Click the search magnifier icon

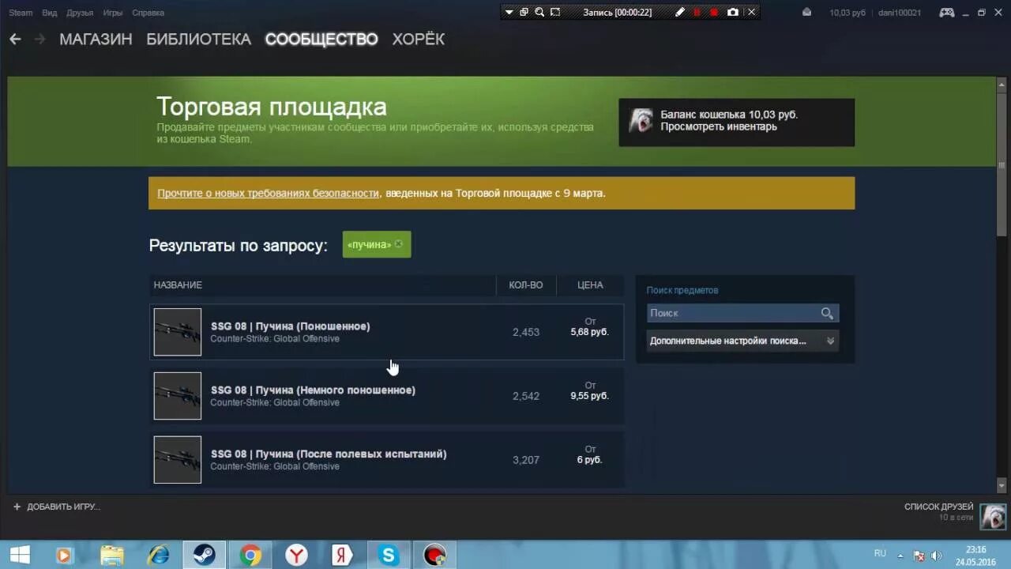point(827,314)
